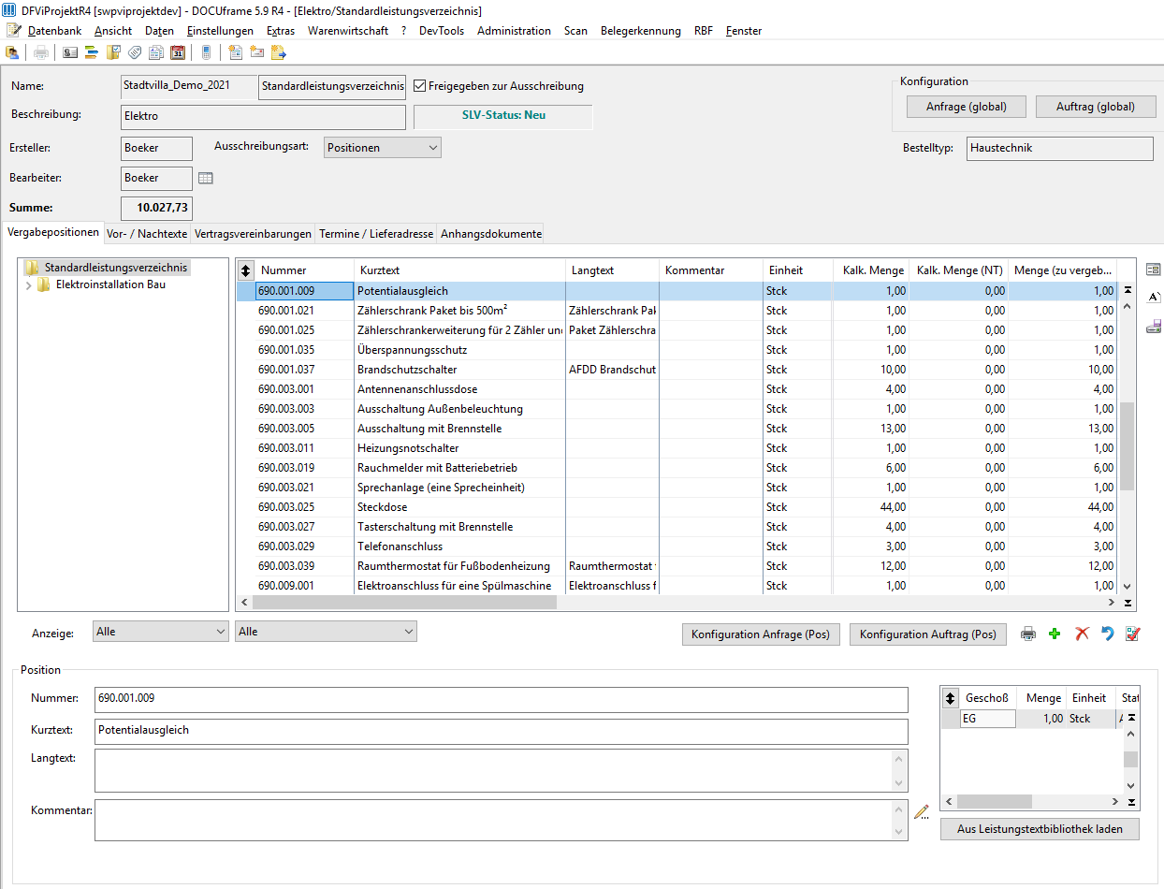
Task: Open the Warenwirtschaft menu
Action: click(x=348, y=31)
